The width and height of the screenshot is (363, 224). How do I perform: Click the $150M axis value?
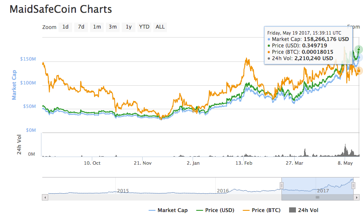28,59
